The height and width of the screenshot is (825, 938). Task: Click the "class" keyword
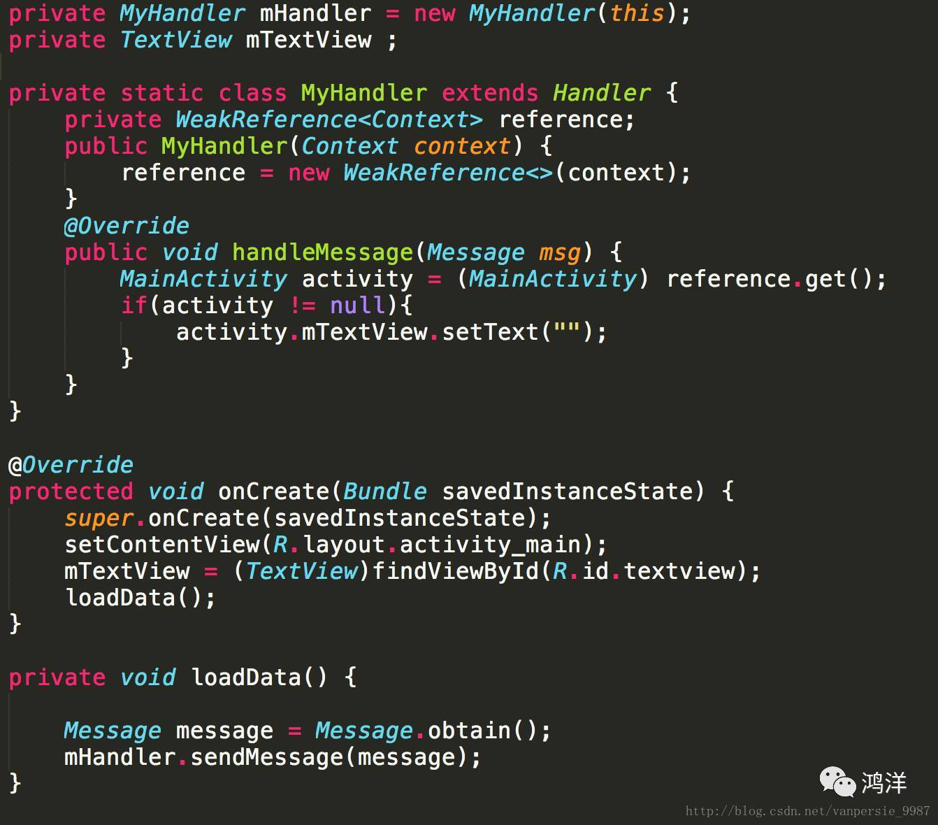pos(252,93)
